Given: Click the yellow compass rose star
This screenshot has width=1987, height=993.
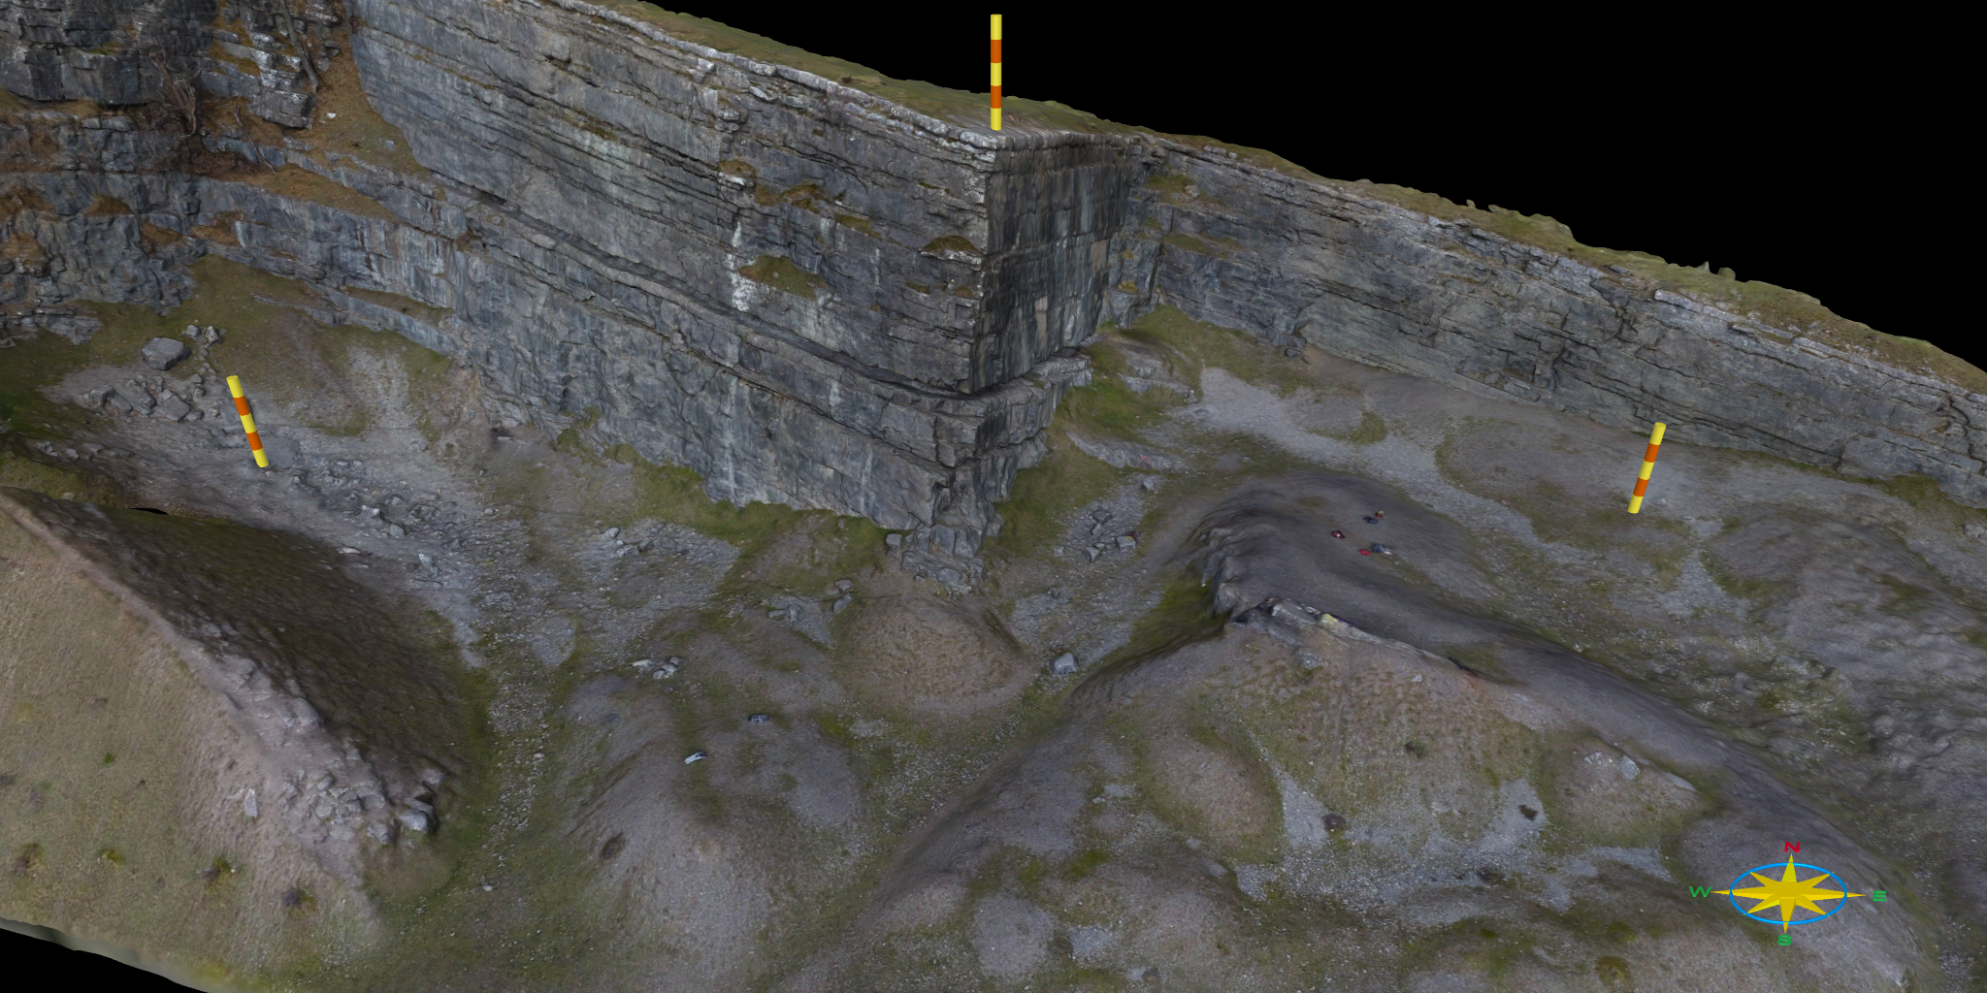Looking at the screenshot, I should pyautogui.click(x=1788, y=893).
